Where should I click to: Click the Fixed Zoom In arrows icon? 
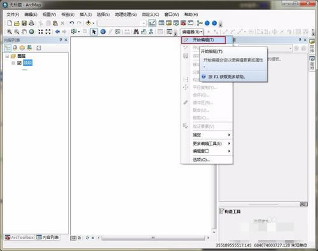pos(41,32)
